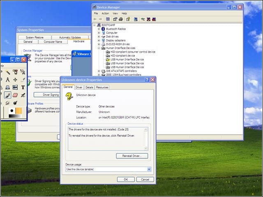
Task: Collapse the Human Interface Devices node
Action: pos(99,48)
